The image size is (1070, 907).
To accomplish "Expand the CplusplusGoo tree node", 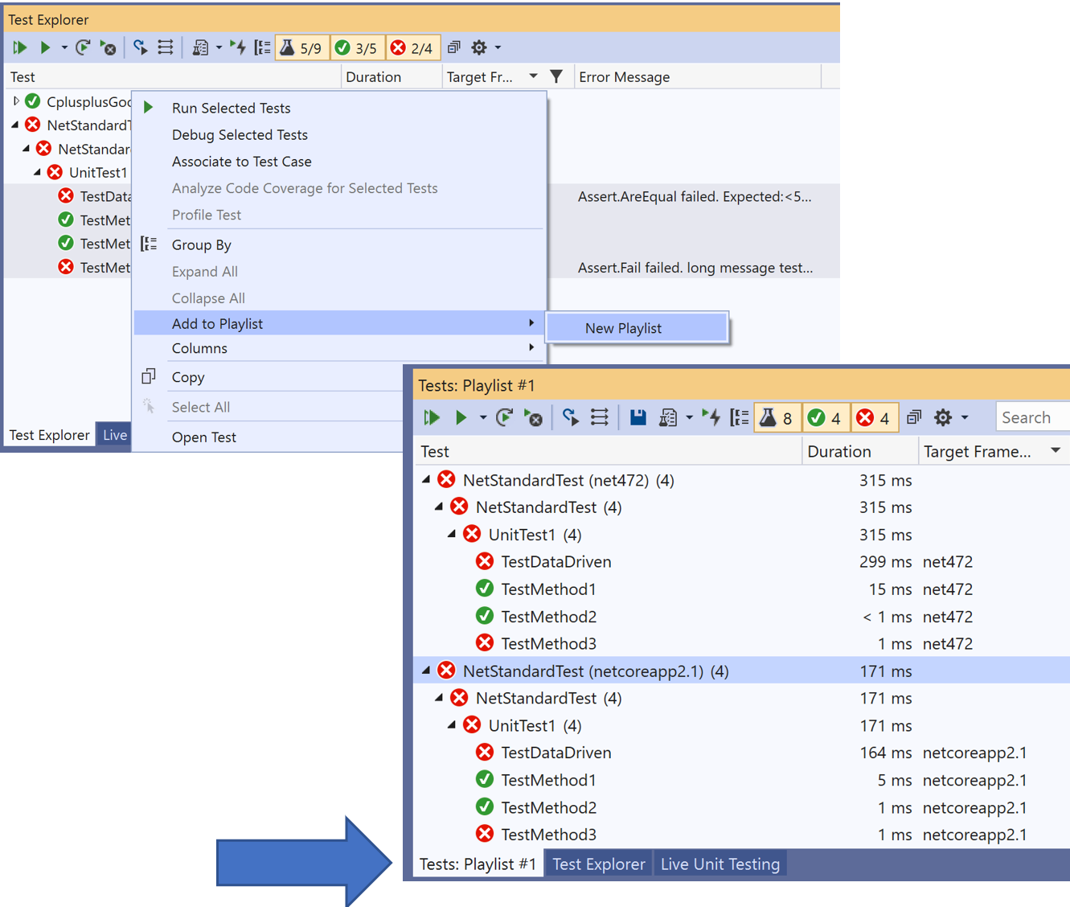I will point(16,101).
